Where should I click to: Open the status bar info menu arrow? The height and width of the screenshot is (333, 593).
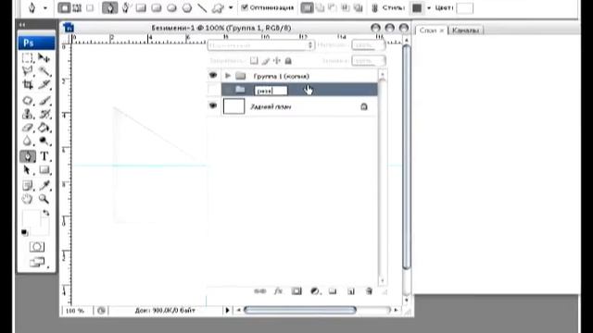[x=227, y=311]
